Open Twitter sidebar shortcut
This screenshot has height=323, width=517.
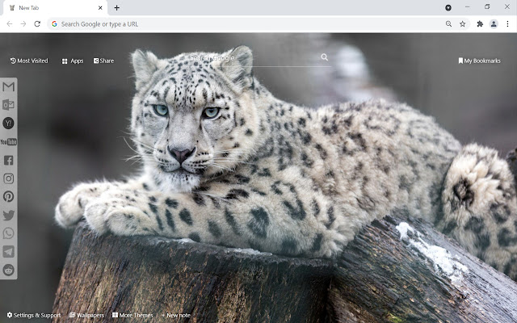point(9,215)
